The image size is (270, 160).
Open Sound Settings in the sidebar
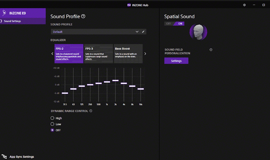point(12,21)
